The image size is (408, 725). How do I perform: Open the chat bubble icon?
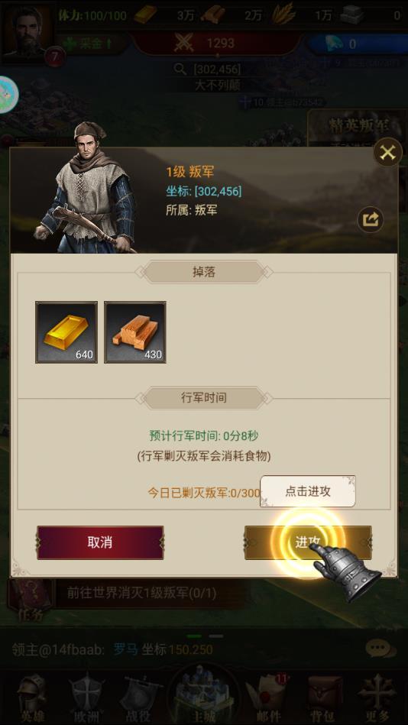380,649
